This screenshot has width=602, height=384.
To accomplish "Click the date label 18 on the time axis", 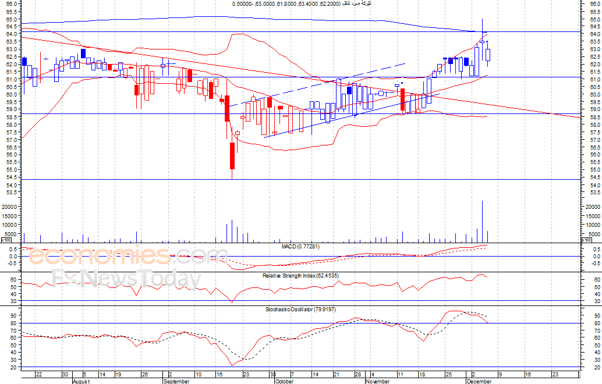I will [422, 375].
